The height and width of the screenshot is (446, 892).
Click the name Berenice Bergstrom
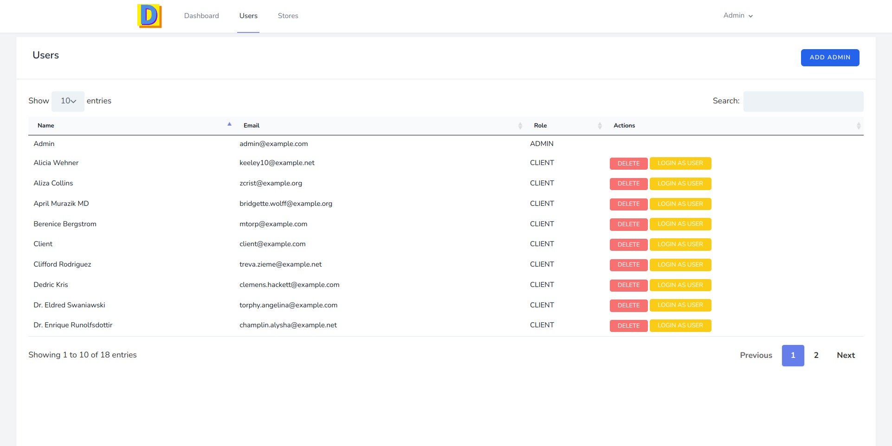65,224
